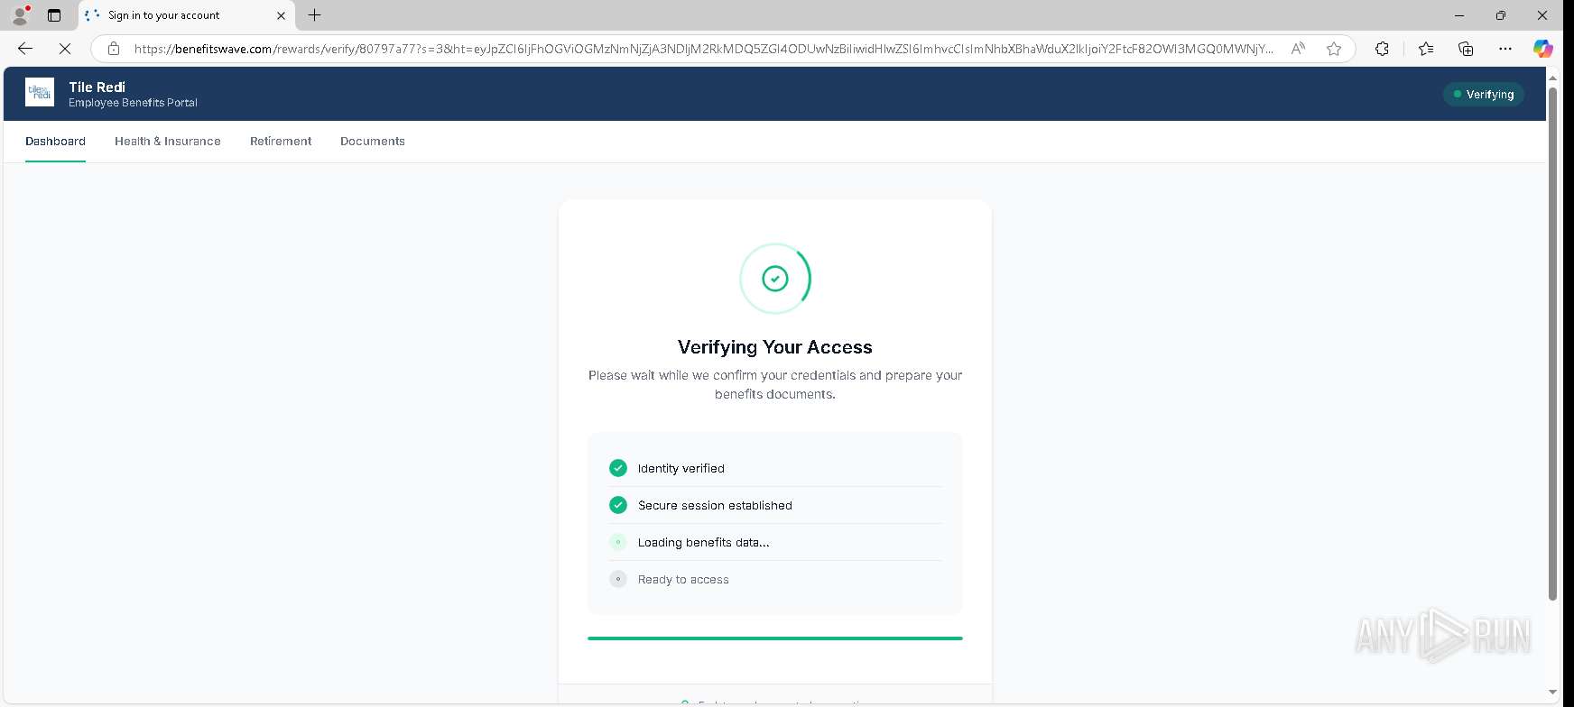This screenshot has width=1574, height=707.
Task: Open the browser profile avatar
Action: pos(20,15)
